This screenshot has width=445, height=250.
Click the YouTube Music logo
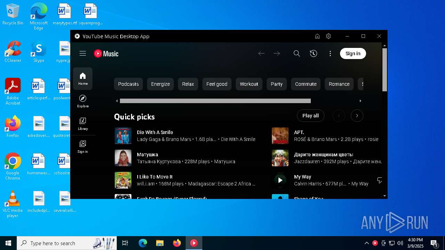(x=106, y=53)
